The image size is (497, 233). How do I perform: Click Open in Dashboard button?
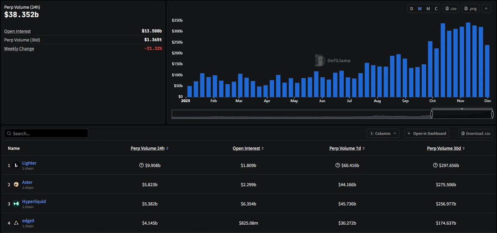pyautogui.click(x=427, y=133)
